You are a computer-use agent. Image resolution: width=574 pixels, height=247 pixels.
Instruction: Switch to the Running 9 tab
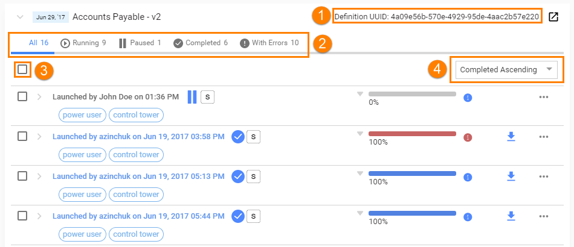pyautogui.click(x=83, y=43)
